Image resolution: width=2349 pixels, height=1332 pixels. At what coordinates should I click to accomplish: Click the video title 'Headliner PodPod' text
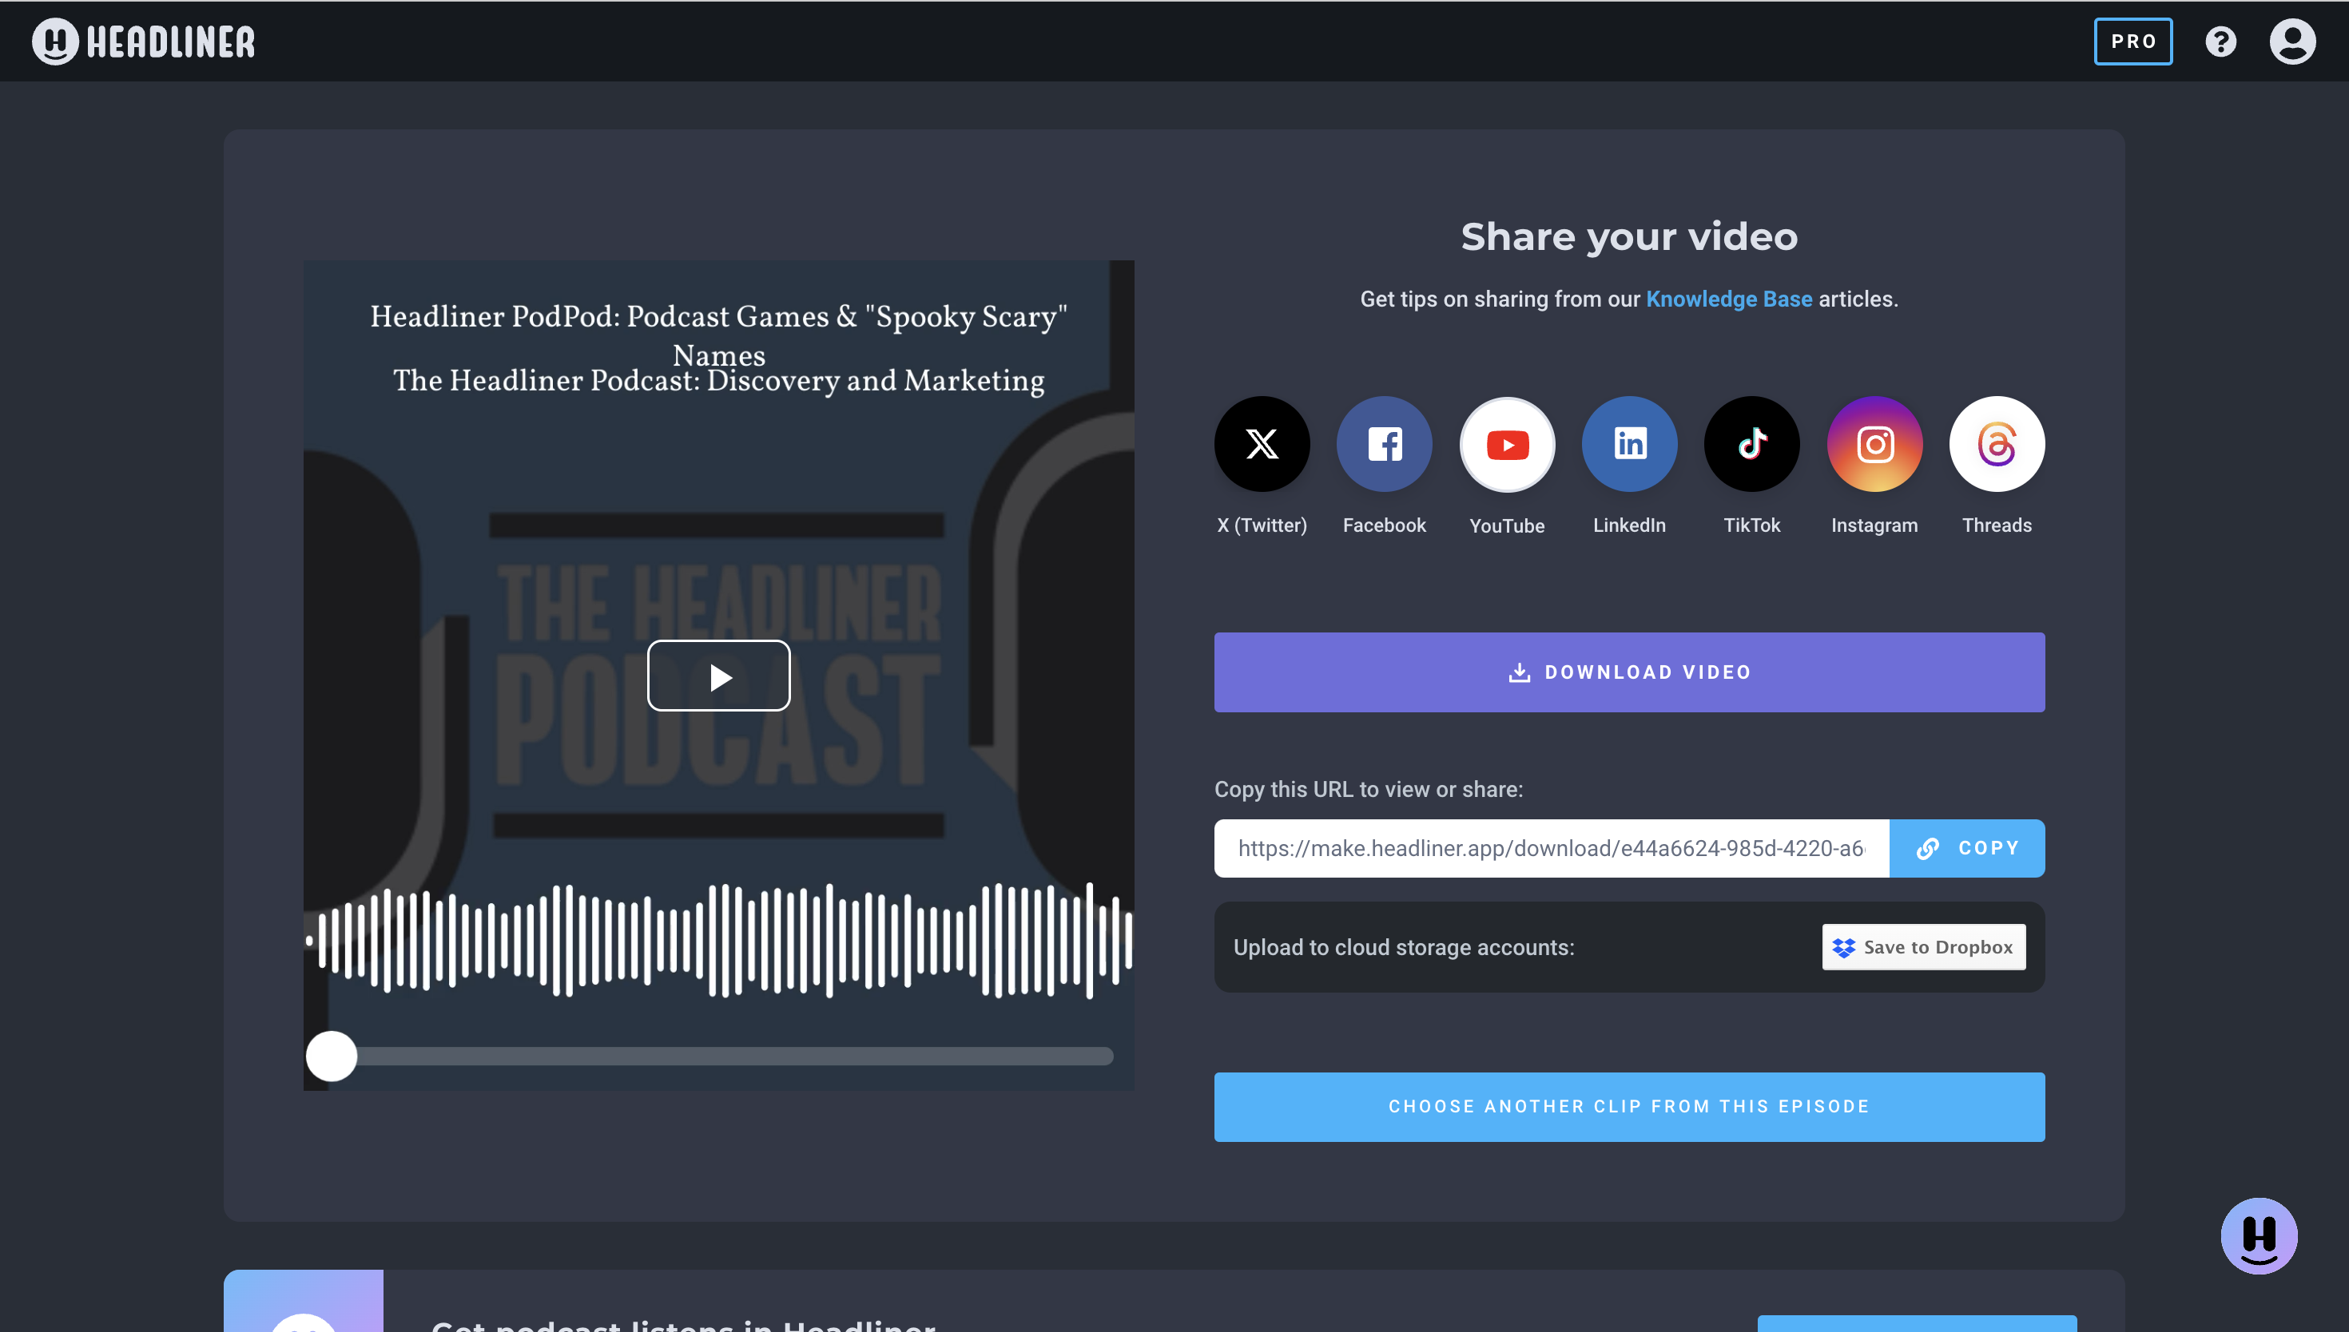point(718,335)
